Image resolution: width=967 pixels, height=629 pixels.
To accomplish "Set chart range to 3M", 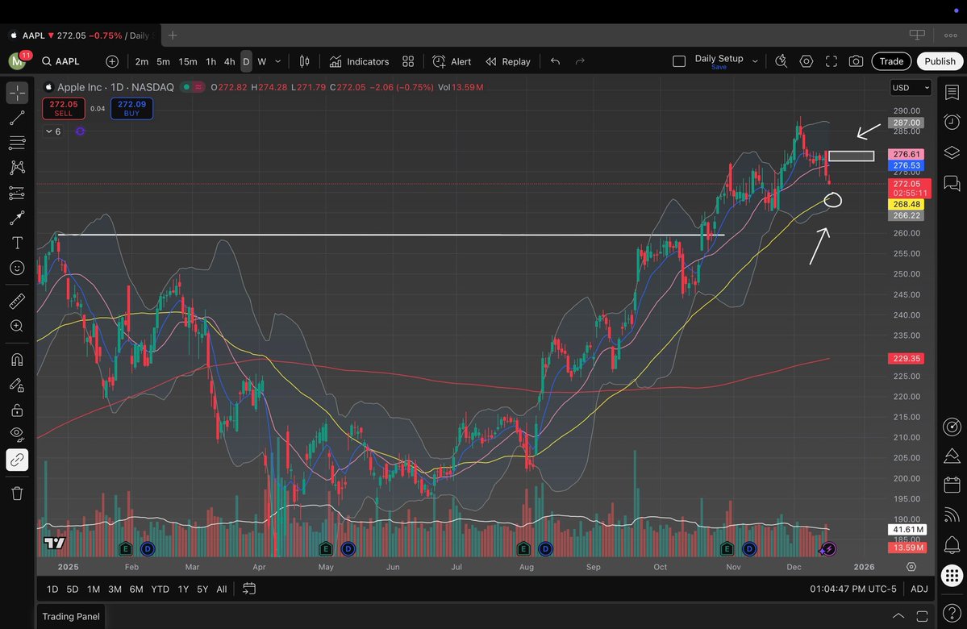I will [115, 589].
